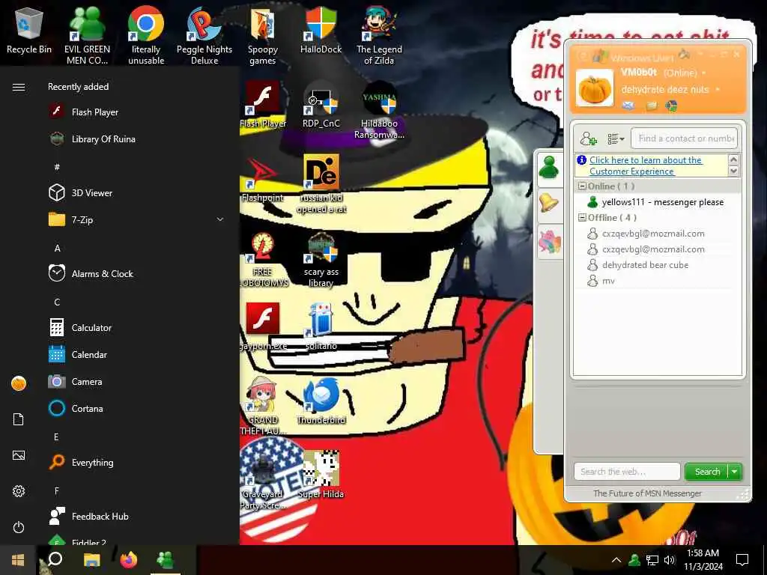Click the Search the web input box
This screenshot has height=575, width=767.
pos(627,472)
